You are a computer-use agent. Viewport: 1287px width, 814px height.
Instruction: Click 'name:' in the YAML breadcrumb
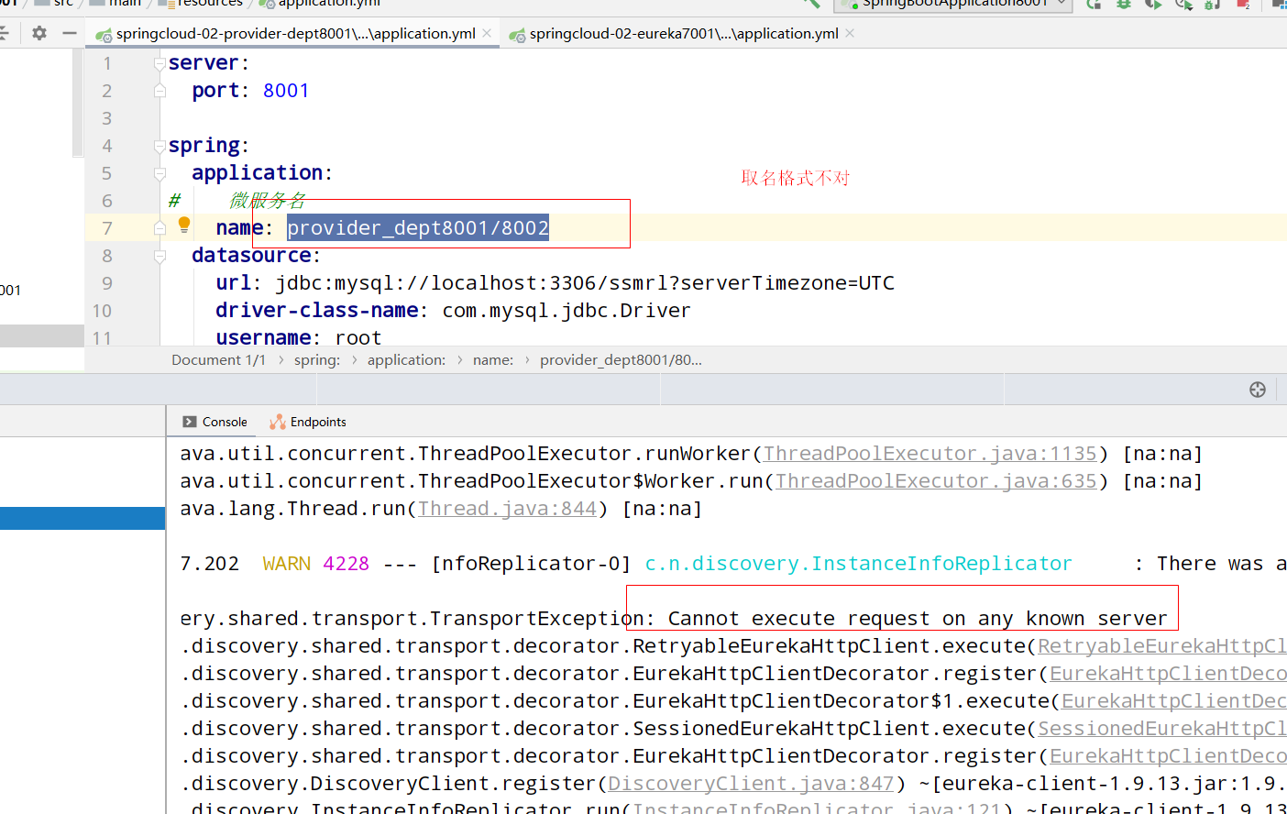click(x=493, y=360)
